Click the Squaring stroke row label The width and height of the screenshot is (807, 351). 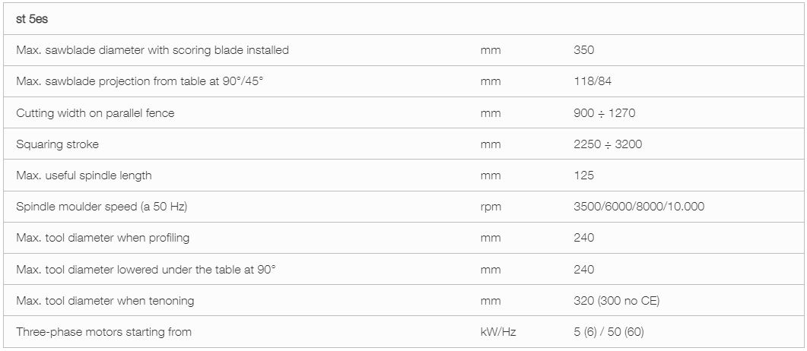(57, 144)
